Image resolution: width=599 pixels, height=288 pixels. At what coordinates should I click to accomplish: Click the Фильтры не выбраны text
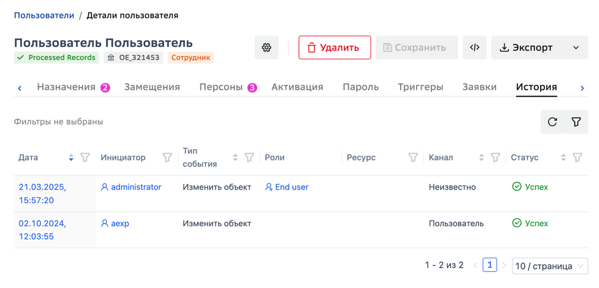click(58, 122)
